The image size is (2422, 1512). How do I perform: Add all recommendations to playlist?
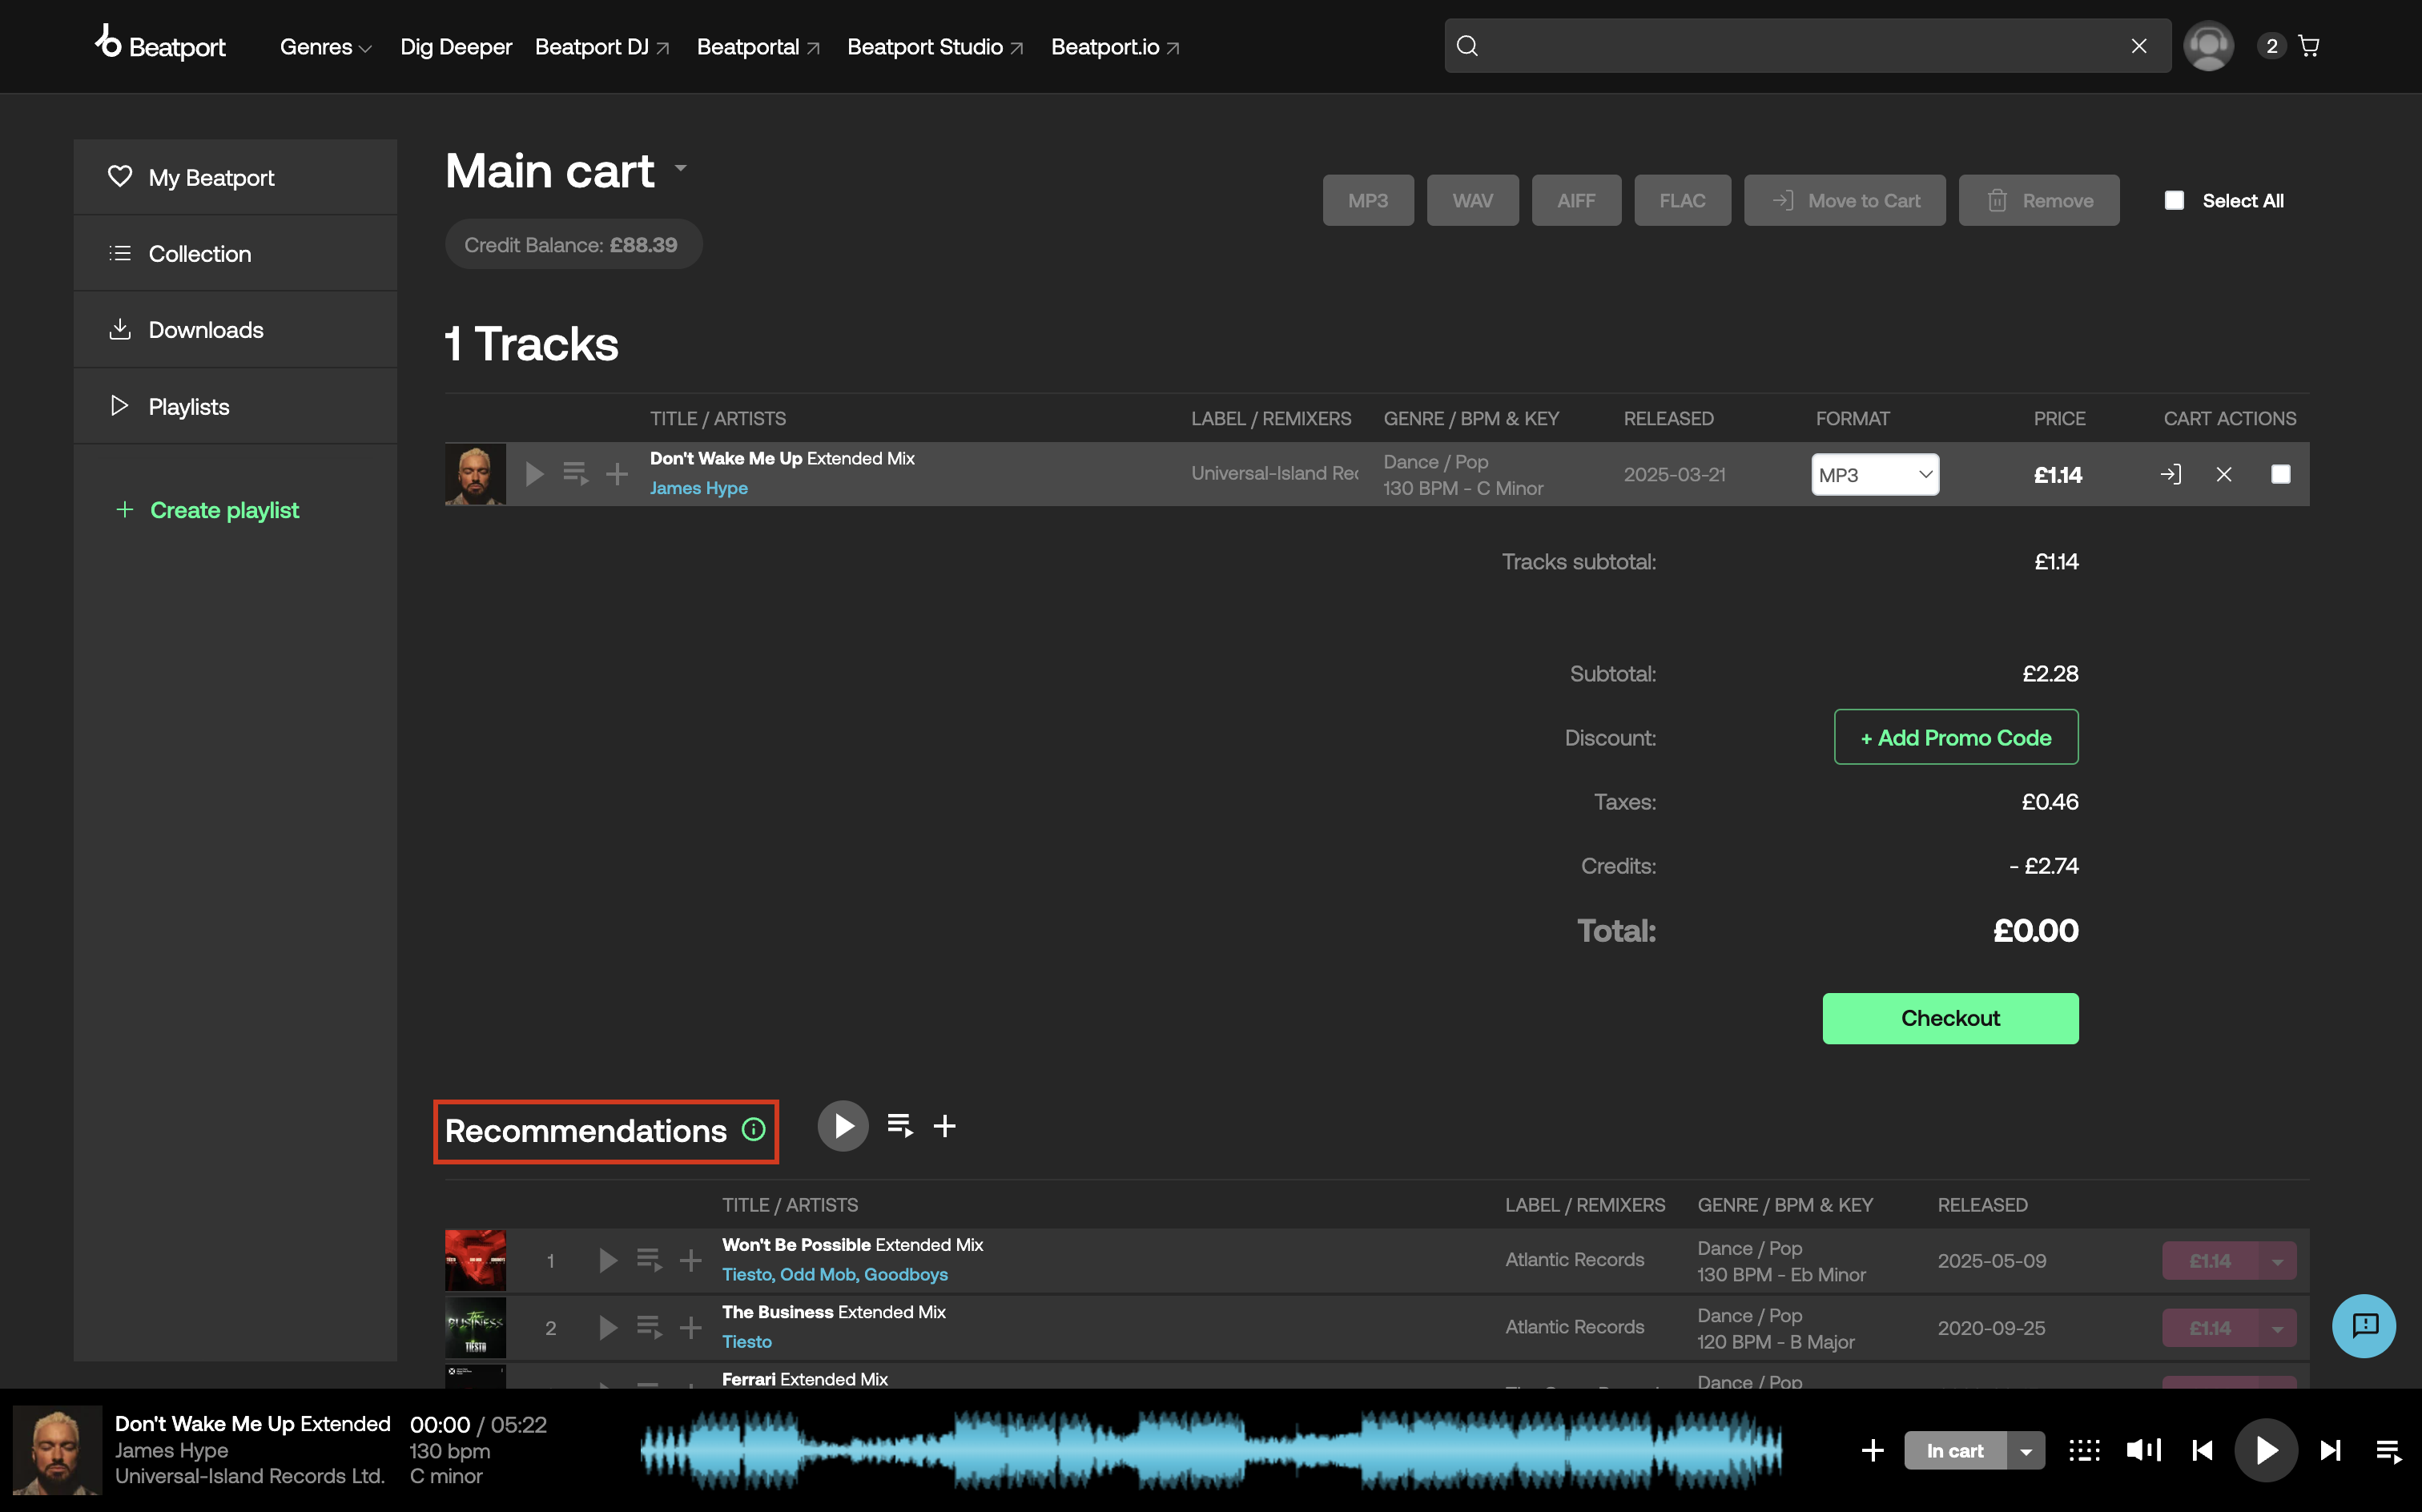pyautogui.click(x=944, y=1126)
